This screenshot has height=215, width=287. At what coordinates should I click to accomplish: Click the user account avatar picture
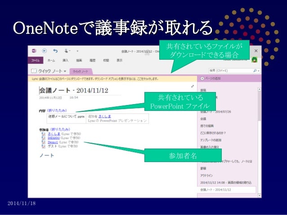[255, 60]
